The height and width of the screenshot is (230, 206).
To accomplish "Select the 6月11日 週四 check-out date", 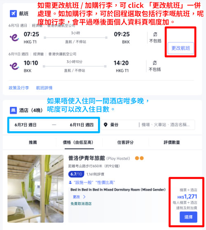I will click(82, 125).
